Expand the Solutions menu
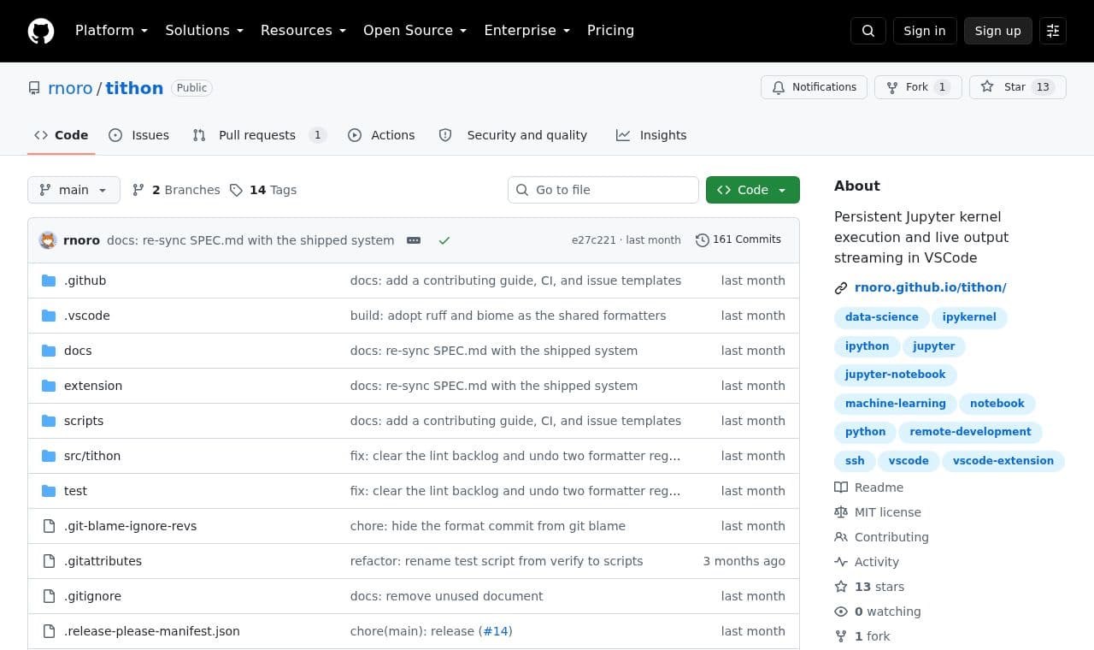The width and height of the screenshot is (1094, 650). 204,31
